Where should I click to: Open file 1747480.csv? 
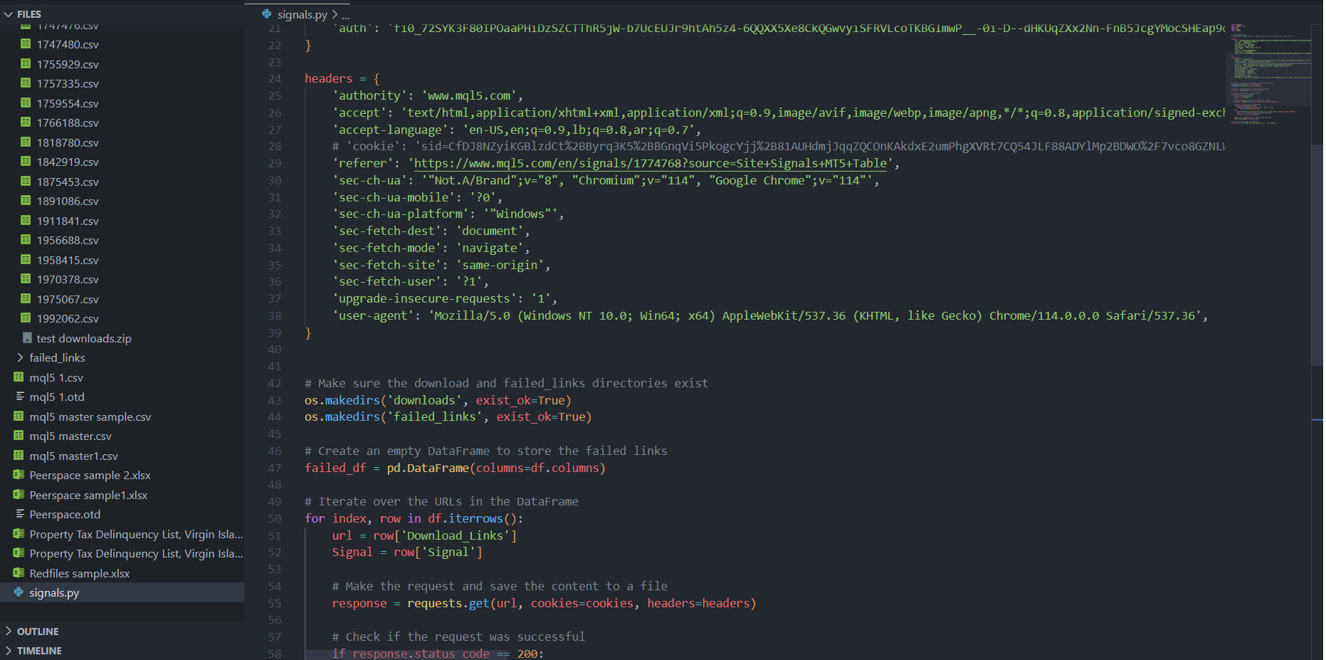[68, 44]
